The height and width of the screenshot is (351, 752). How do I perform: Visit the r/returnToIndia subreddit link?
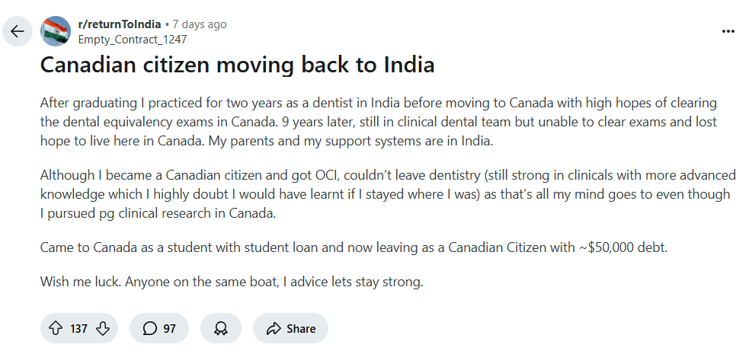(120, 24)
